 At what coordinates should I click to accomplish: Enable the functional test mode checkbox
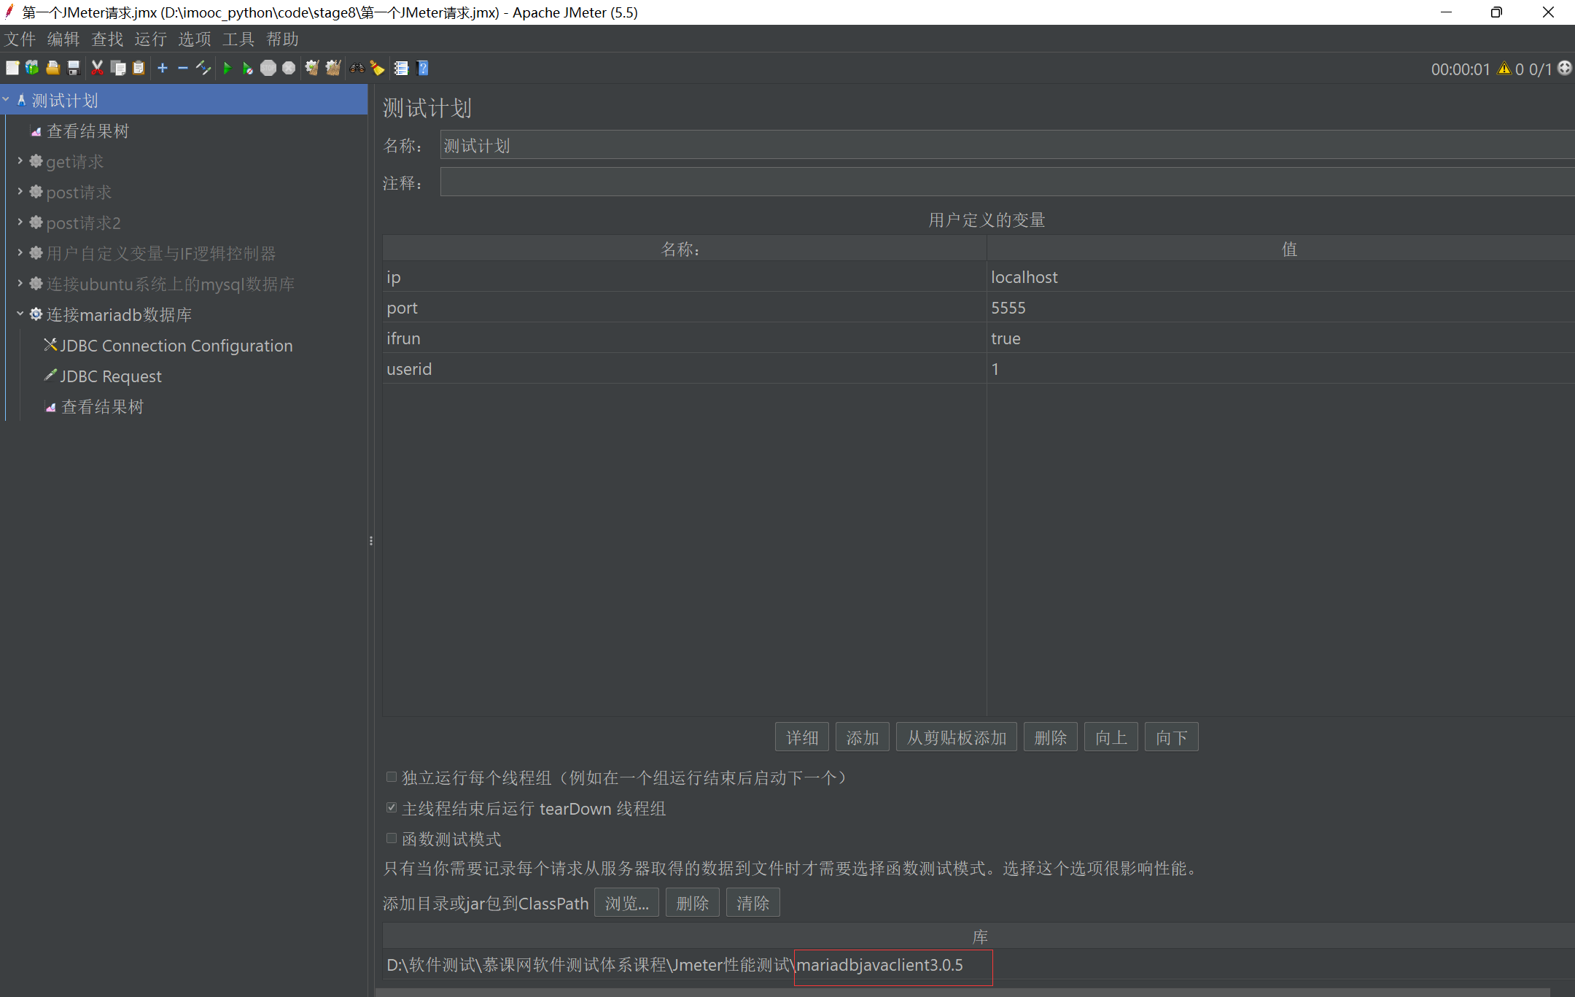click(392, 839)
